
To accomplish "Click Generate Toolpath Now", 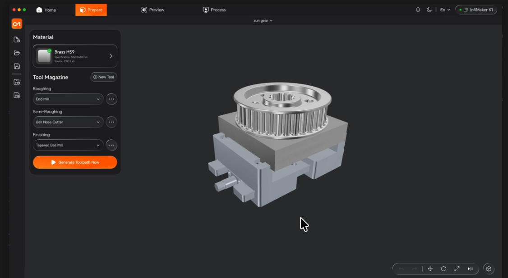I will (x=75, y=162).
